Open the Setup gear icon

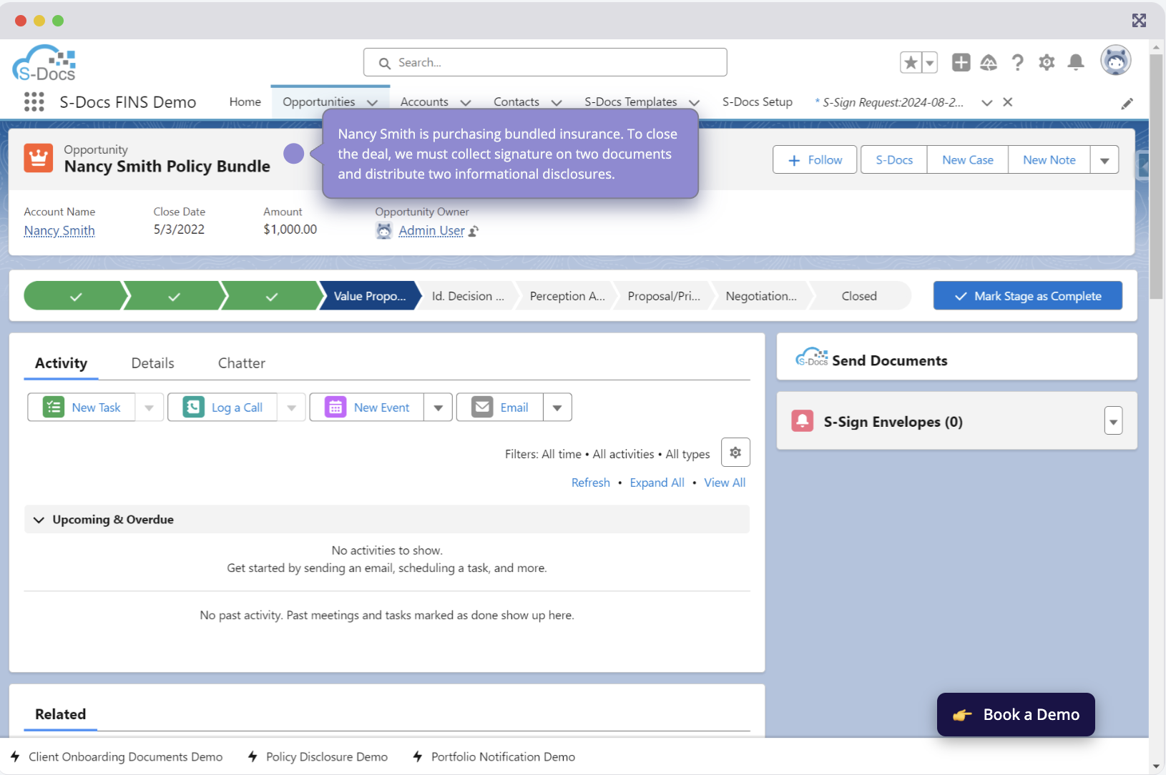click(x=1047, y=63)
